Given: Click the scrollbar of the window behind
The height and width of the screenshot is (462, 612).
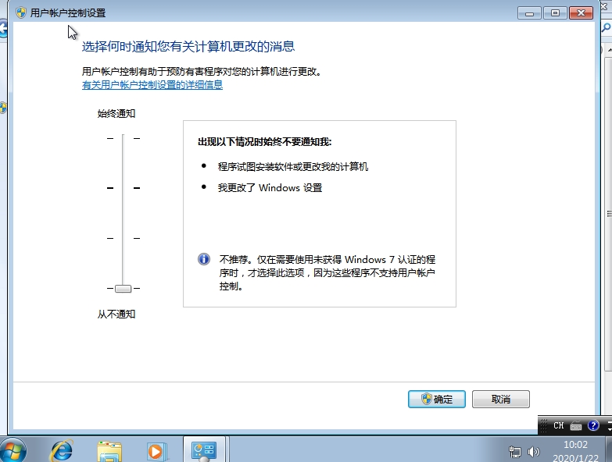Looking at the screenshot, I should tap(608, 214).
